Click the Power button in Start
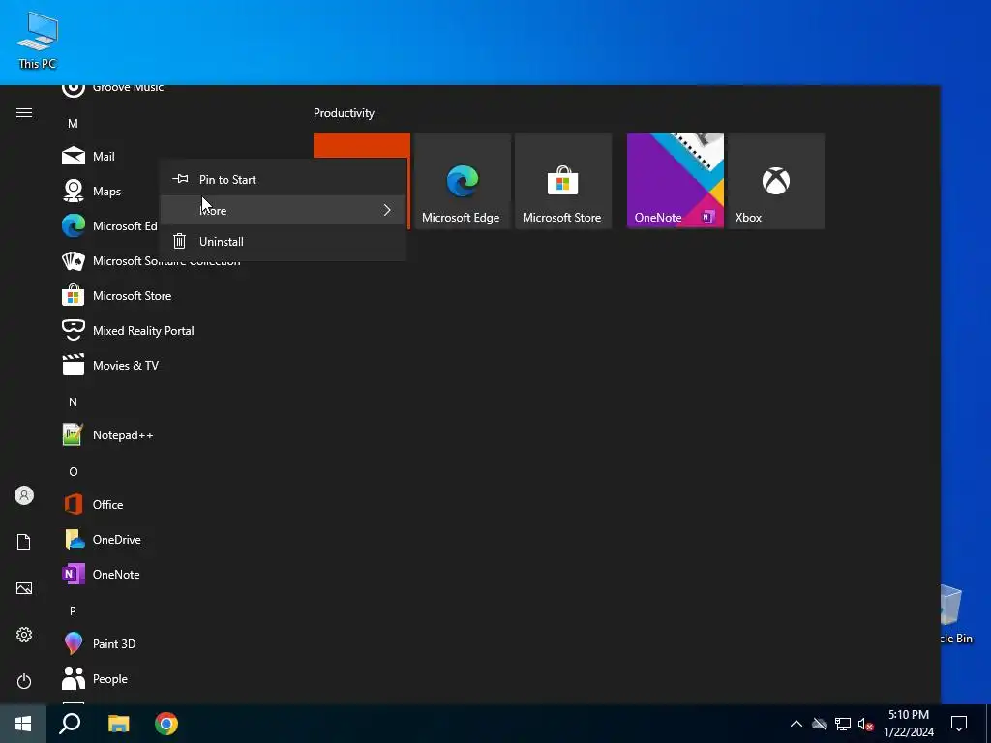This screenshot has width=991, height=743. (x=24, y=681)
